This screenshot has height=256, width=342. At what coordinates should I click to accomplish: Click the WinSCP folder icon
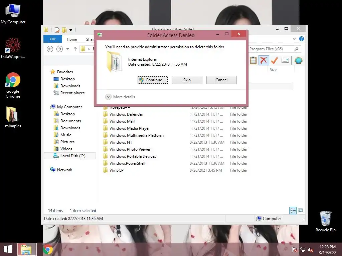(x=105, y=170)
